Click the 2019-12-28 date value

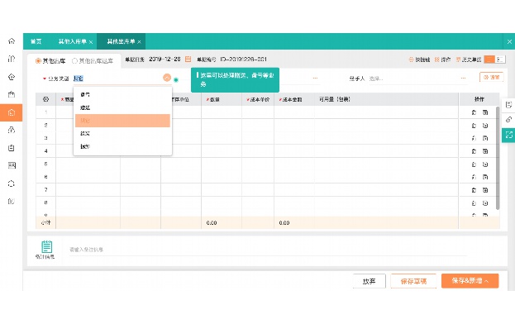coord(165,59)
